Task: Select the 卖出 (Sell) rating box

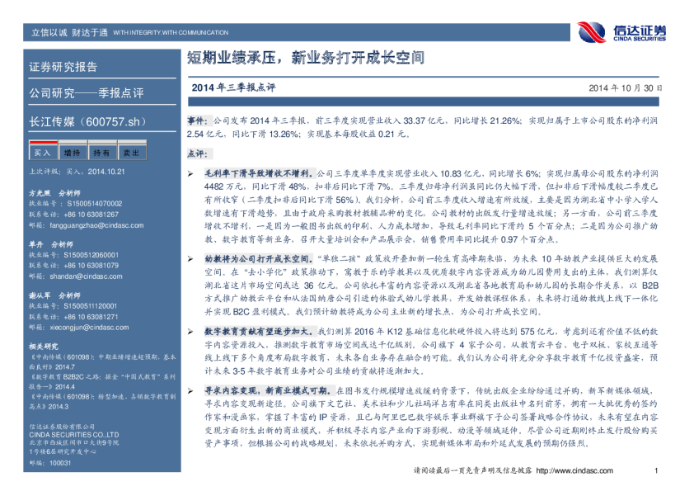Action: pyautogui.click(x=131, y=153)
